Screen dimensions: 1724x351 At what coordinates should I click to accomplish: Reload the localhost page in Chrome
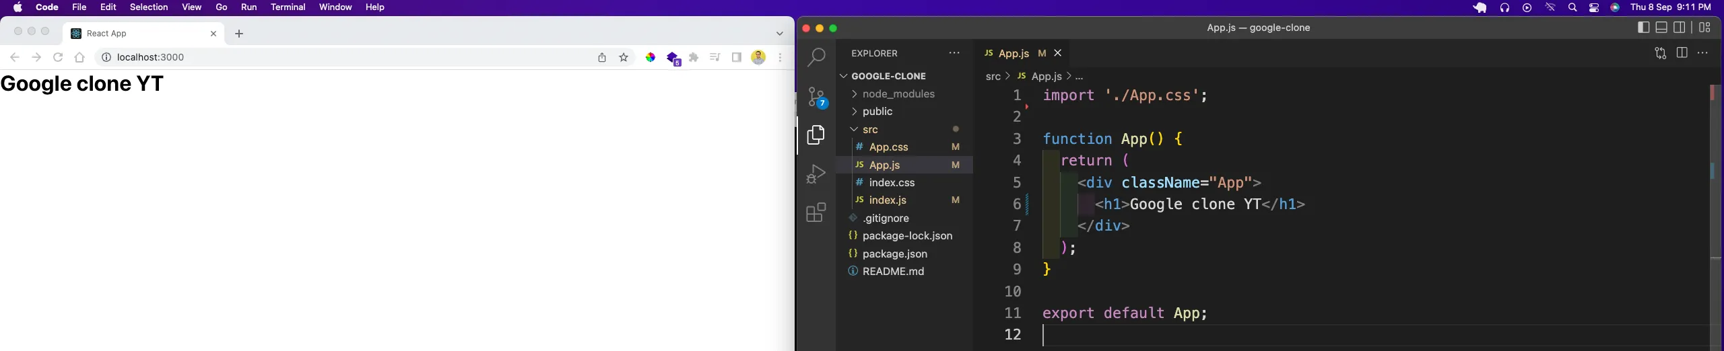[x=58, y=58]
